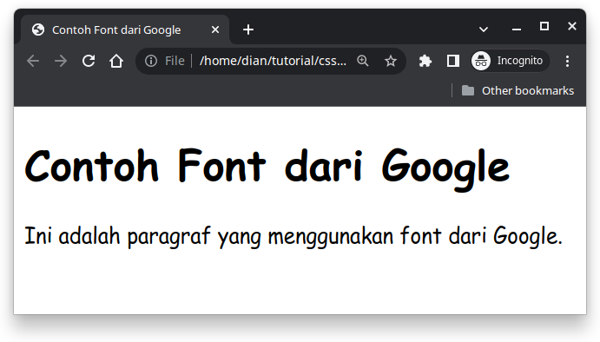Select the Contoh Font dari Google tab

pyautogui.click(x=125, y=30)
